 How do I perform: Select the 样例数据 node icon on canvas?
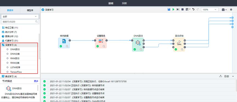tap(64, 41)
